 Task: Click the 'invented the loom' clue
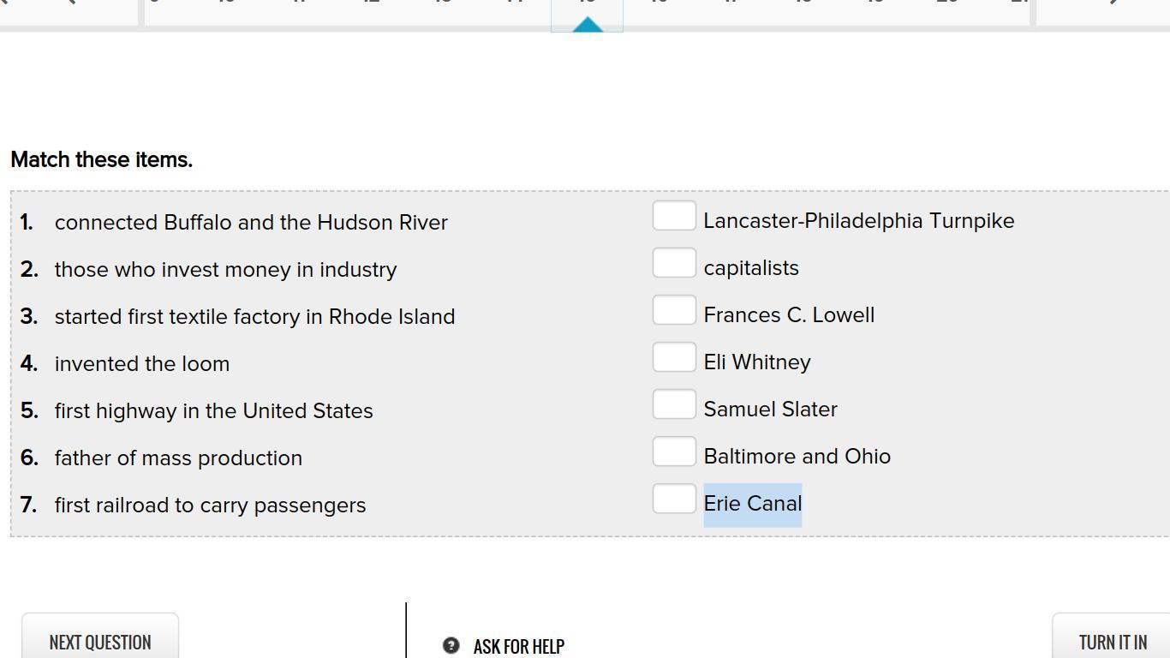point(142,364)
